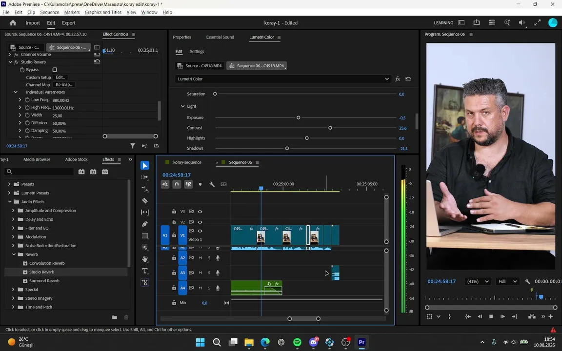
Task: Click the 32-bit Color effects filter icon
Action: click(x=93, y=172)
